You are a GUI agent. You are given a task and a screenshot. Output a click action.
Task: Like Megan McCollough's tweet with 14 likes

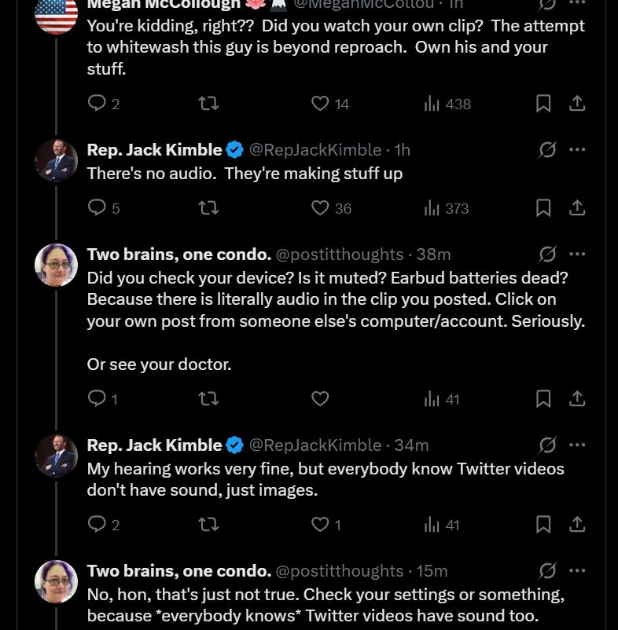[x=320, y=104]
